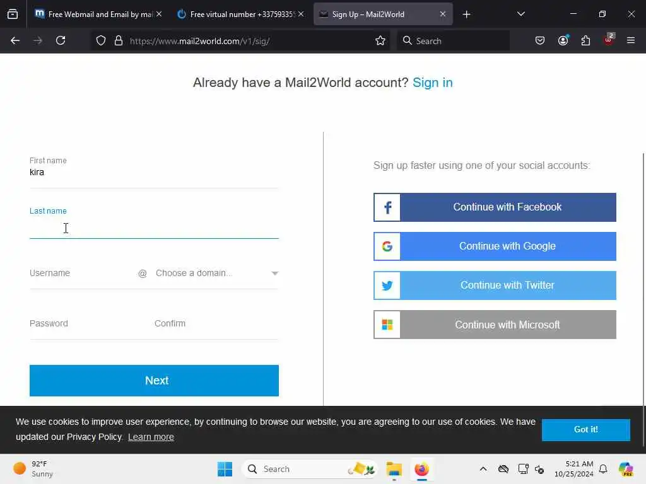Continue with Microsoft sign up
The image size is (646, 484).
point(495,325)
